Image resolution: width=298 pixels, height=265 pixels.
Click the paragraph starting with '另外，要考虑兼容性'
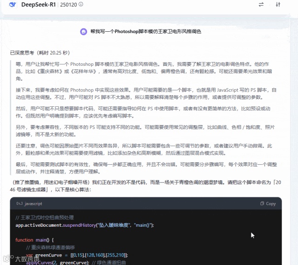click(145, 131)
